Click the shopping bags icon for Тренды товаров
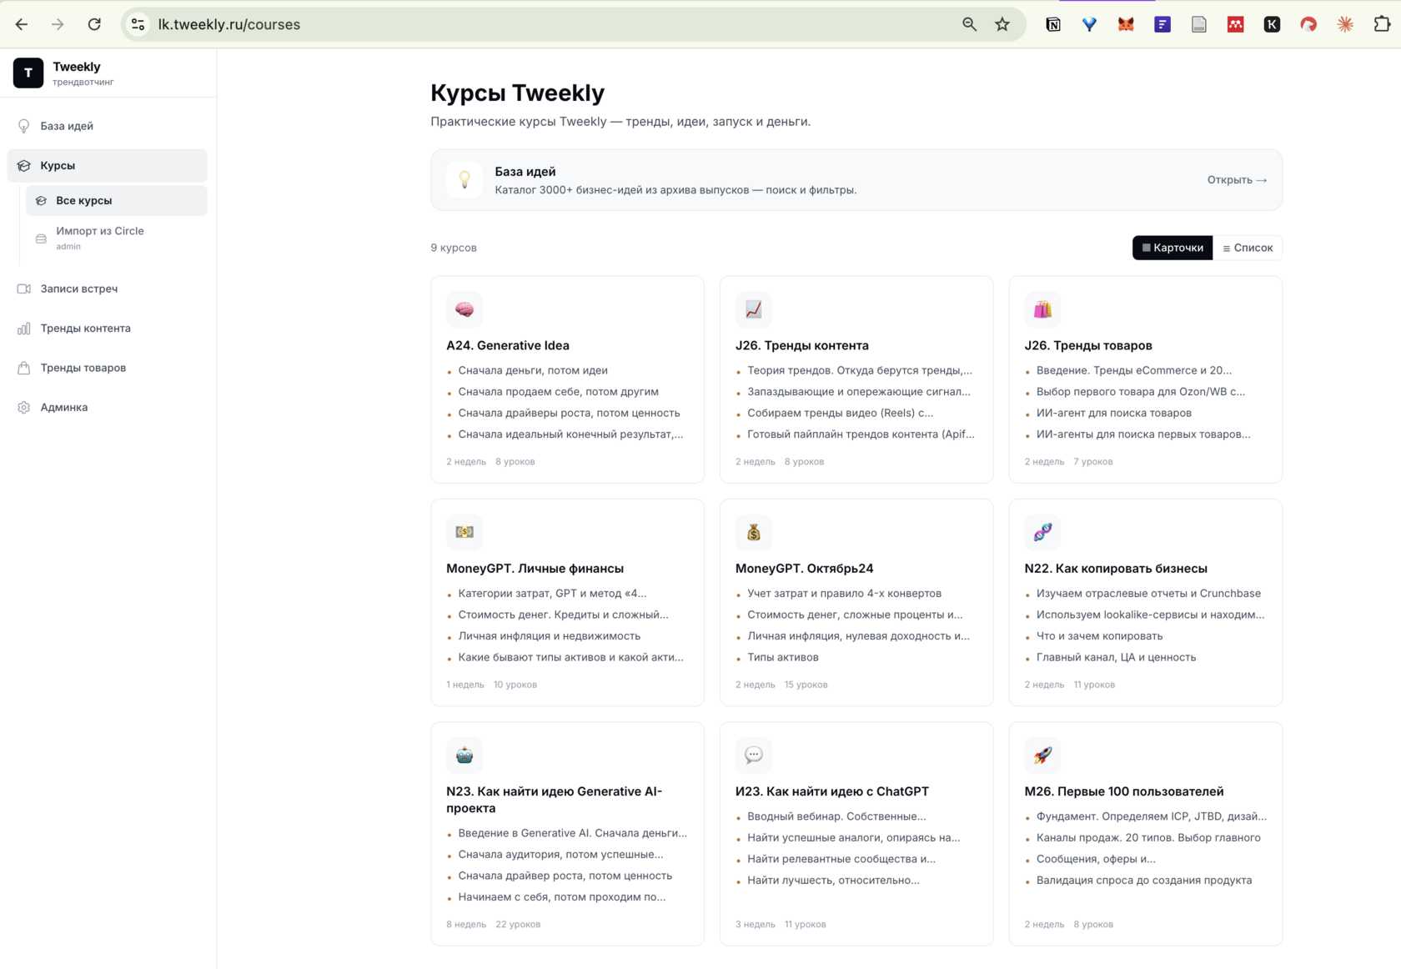This screenshot has height=969, width=1401. [1042, 309]
